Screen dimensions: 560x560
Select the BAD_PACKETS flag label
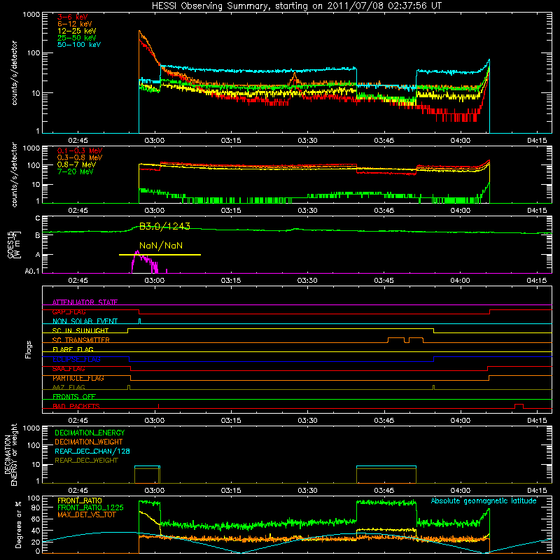coord(76,406)
